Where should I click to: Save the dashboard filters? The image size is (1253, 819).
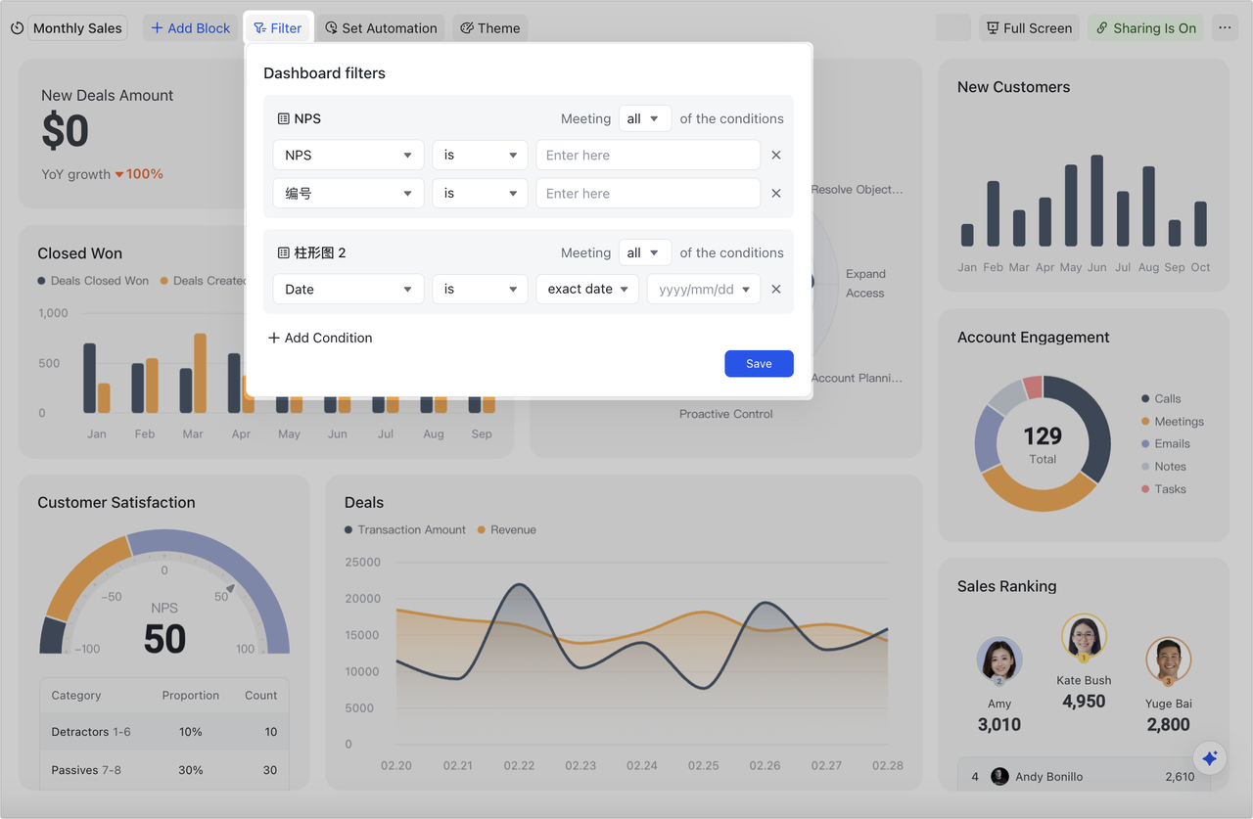click(759, 363)
